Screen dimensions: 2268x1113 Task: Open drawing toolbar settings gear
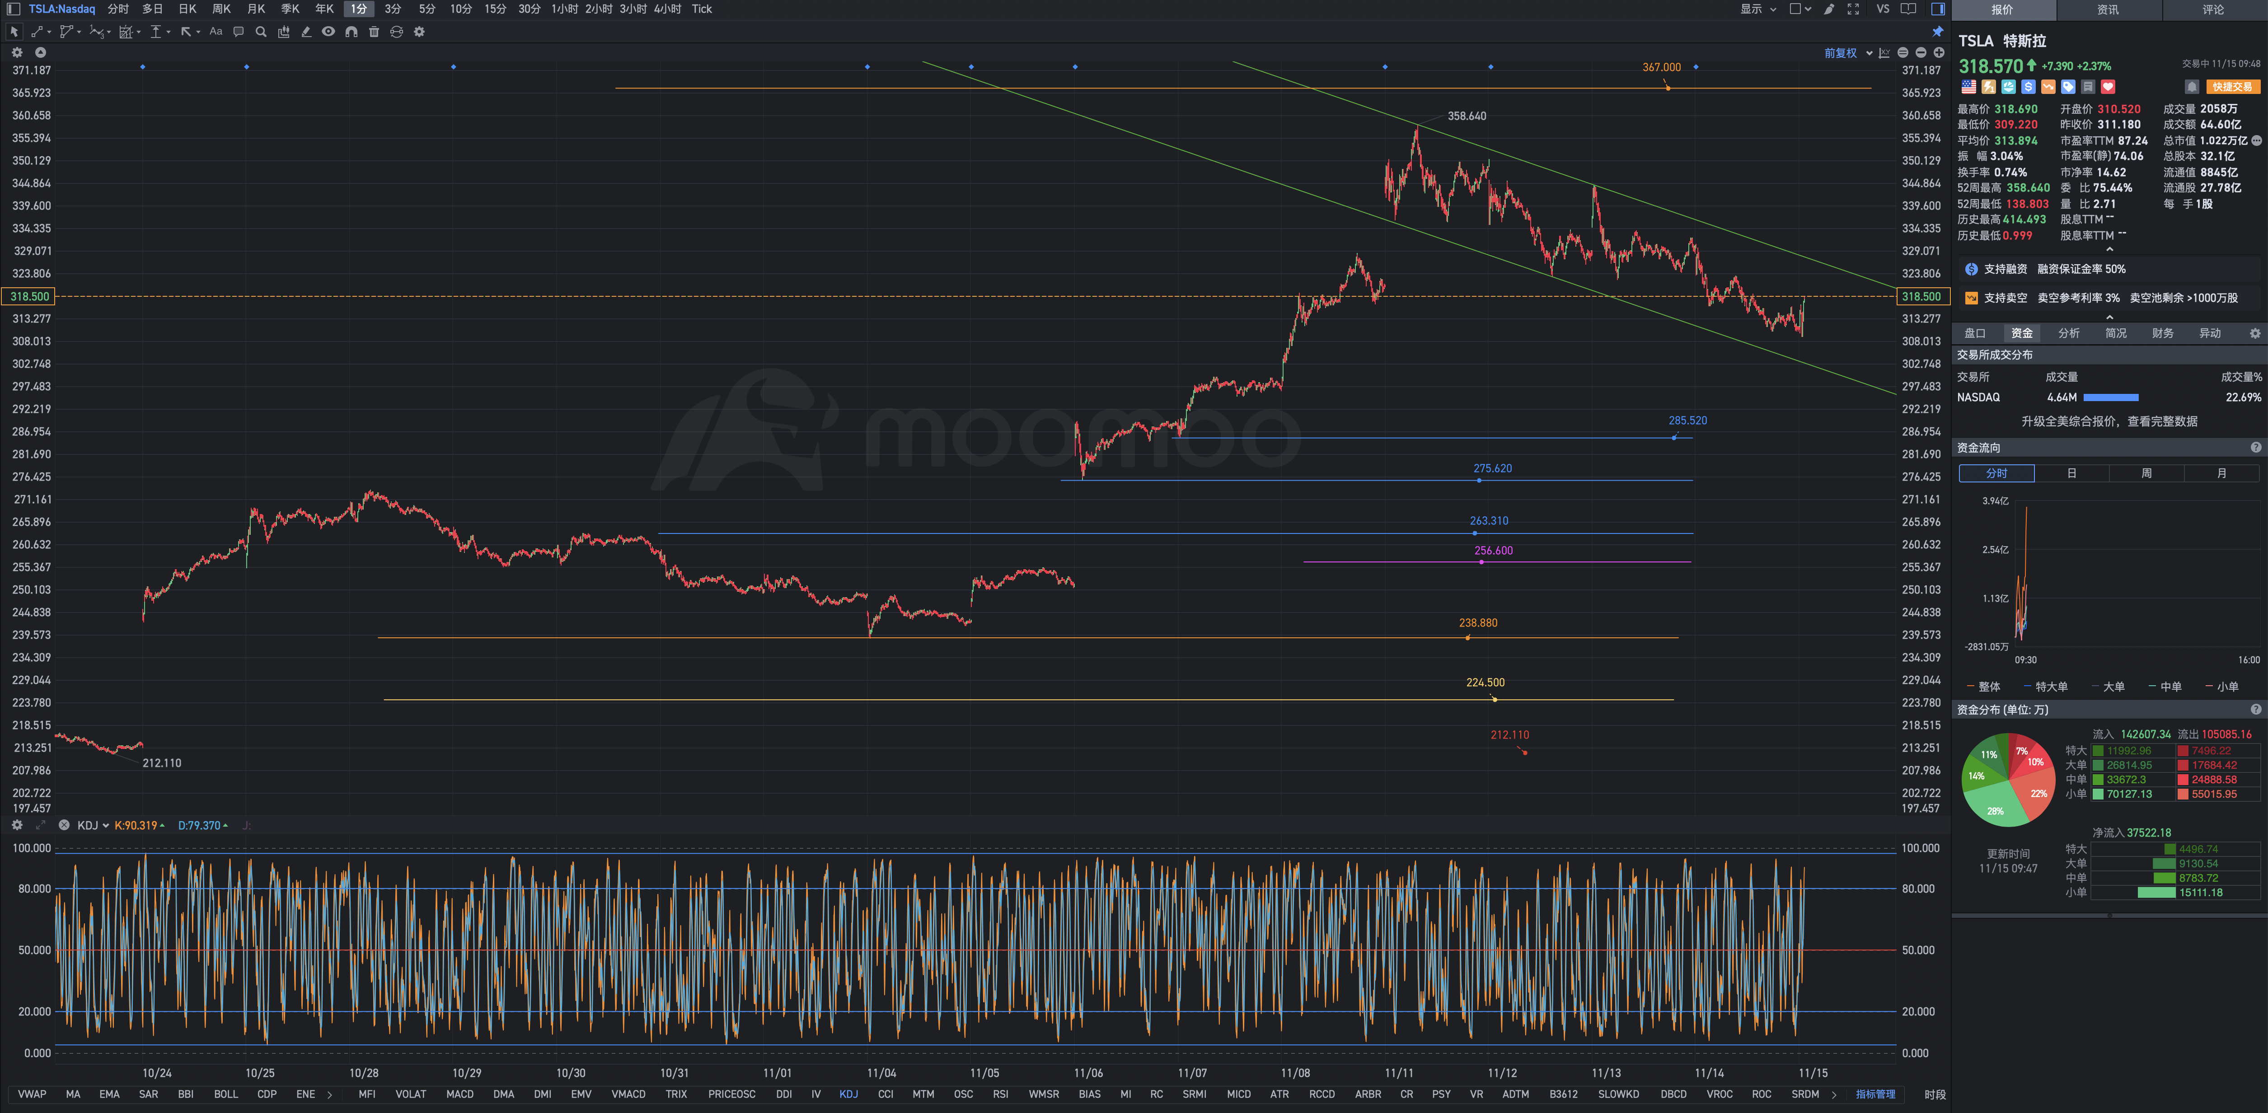pos(419,32)
